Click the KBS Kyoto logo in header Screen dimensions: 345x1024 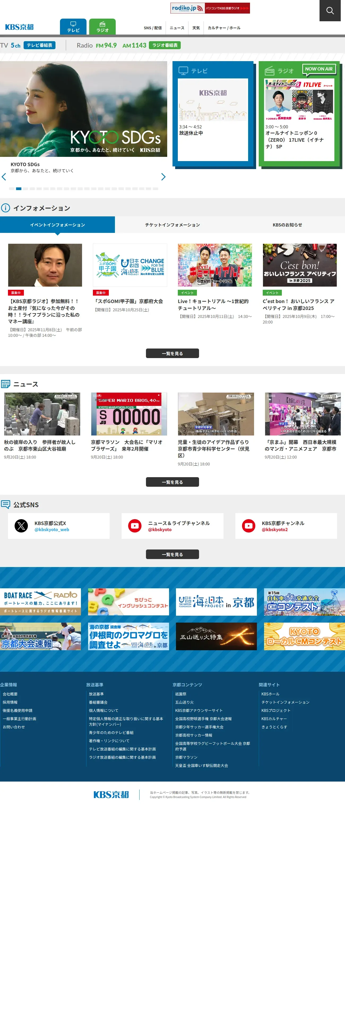19,27
